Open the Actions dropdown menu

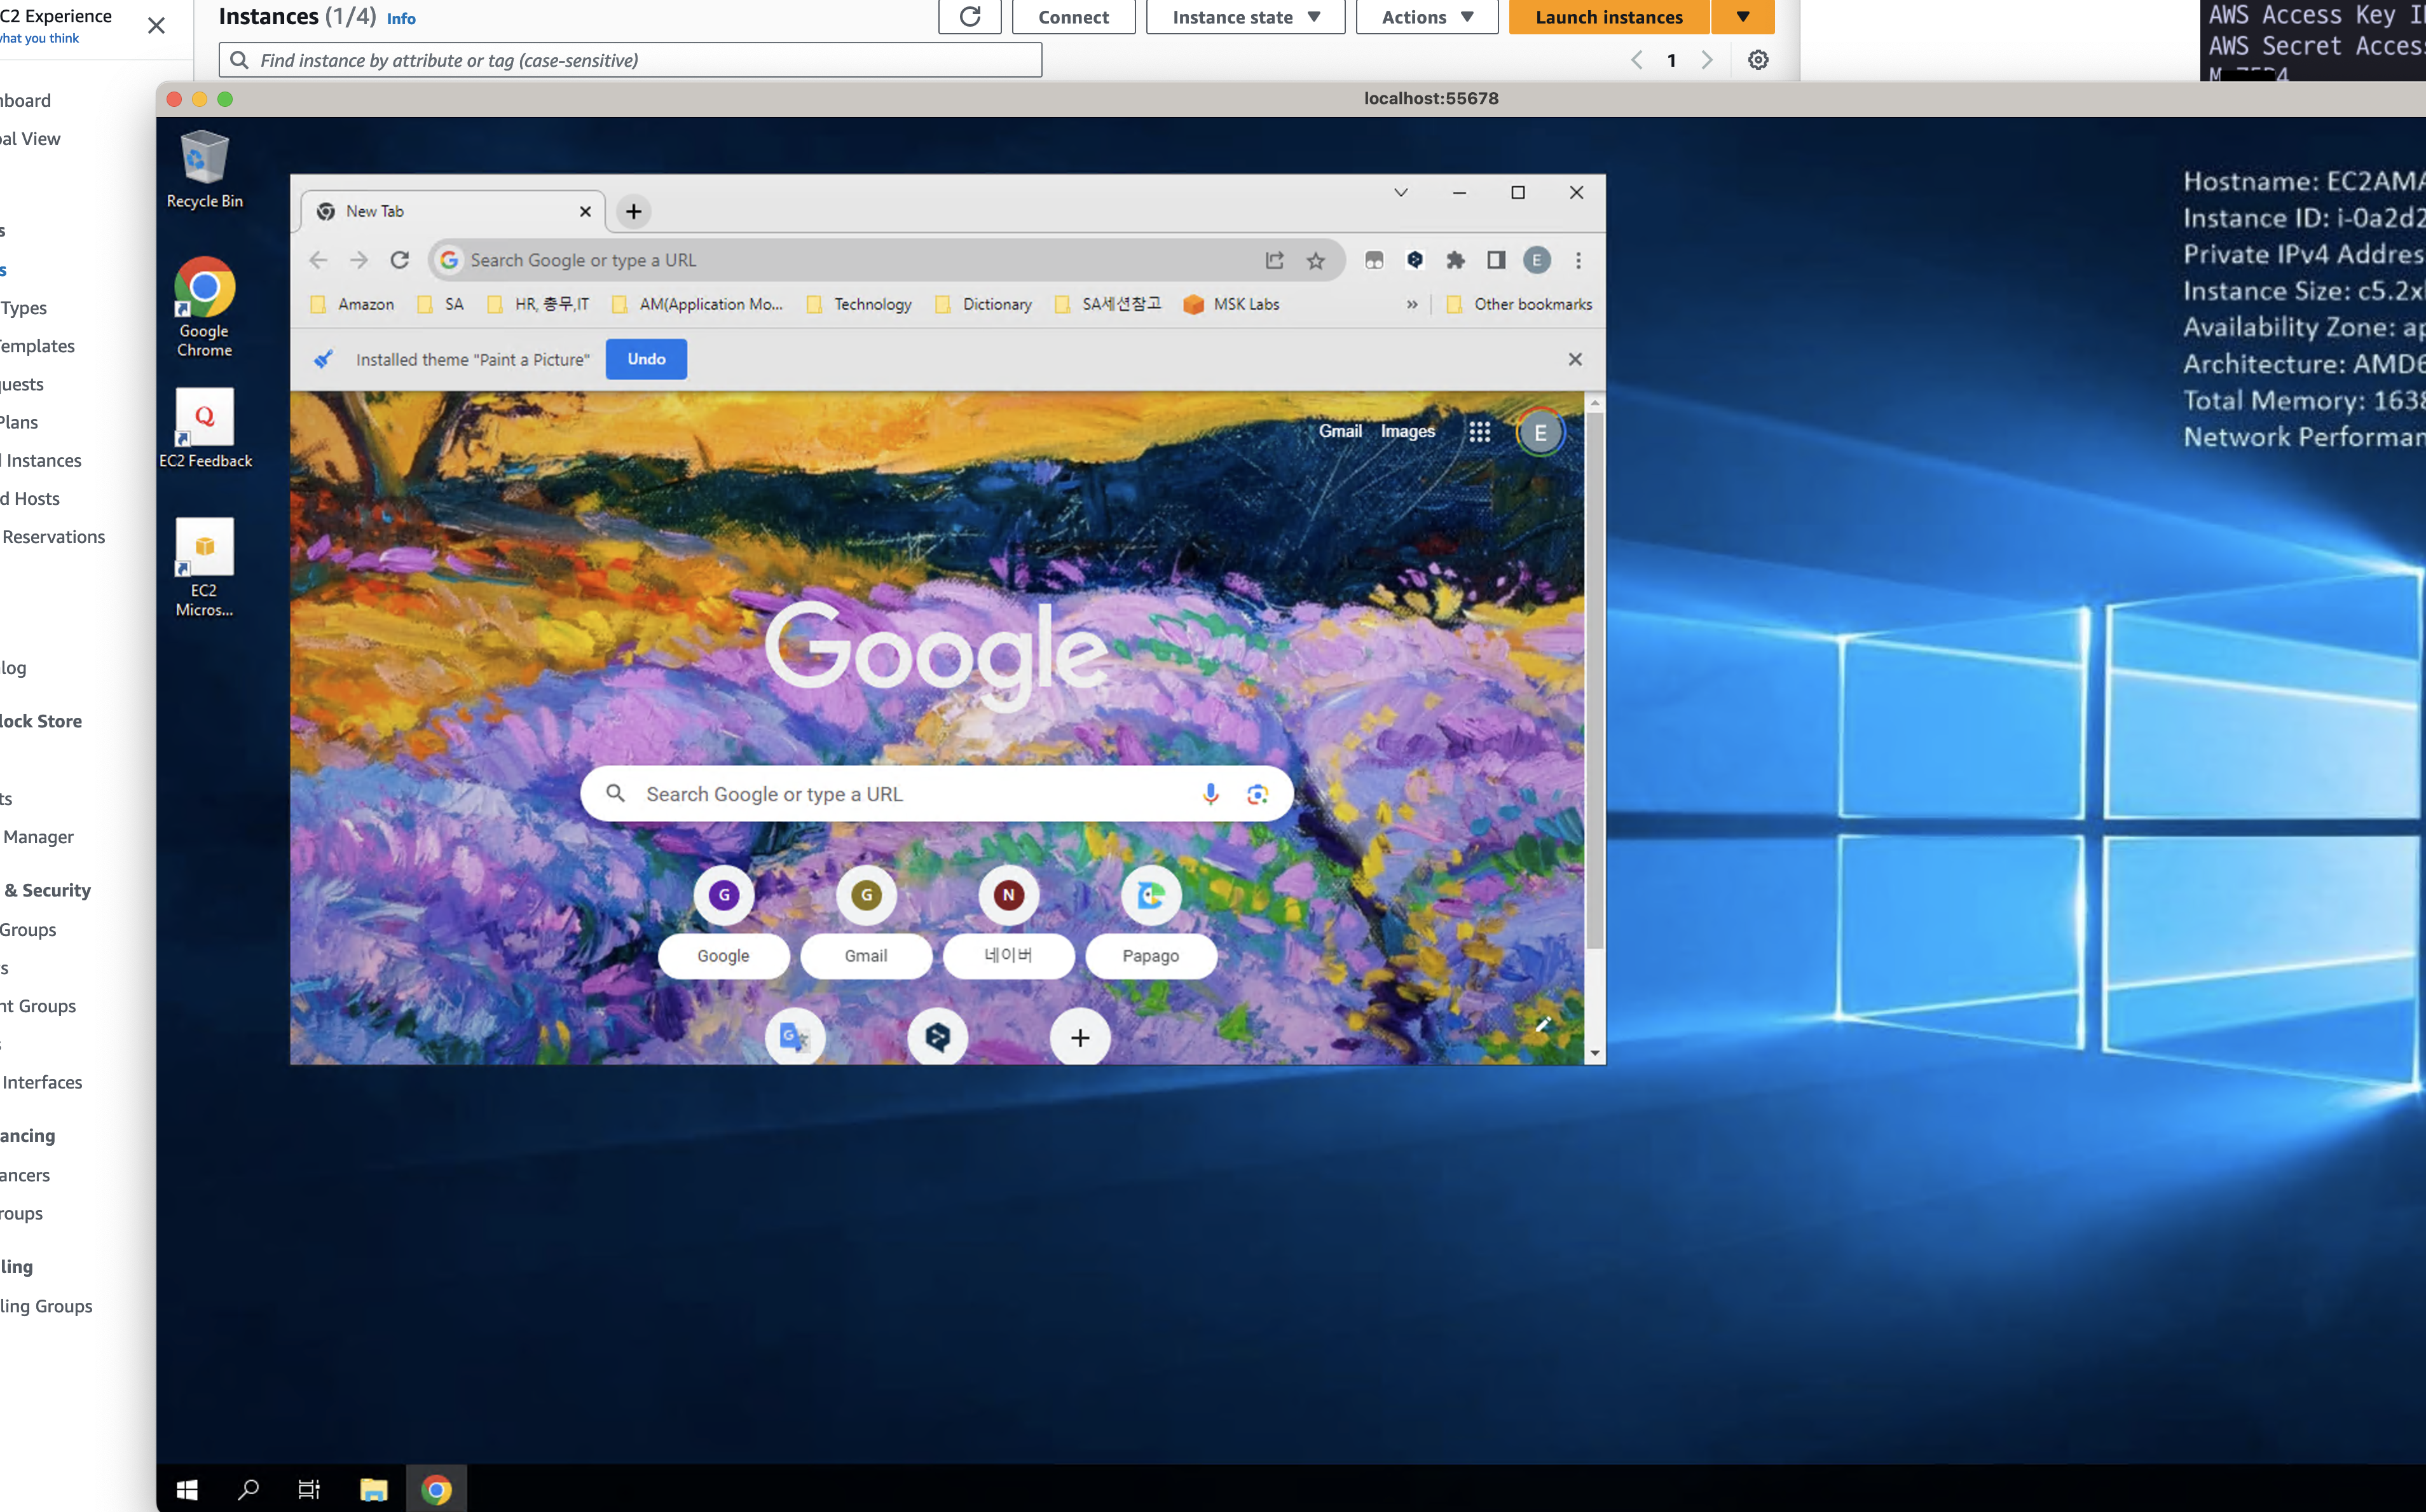(1427, 17)
